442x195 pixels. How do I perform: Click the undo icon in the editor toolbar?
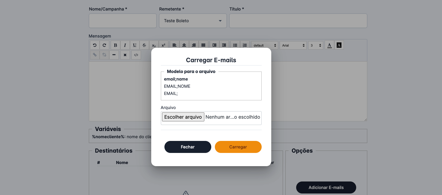(95, 45)
